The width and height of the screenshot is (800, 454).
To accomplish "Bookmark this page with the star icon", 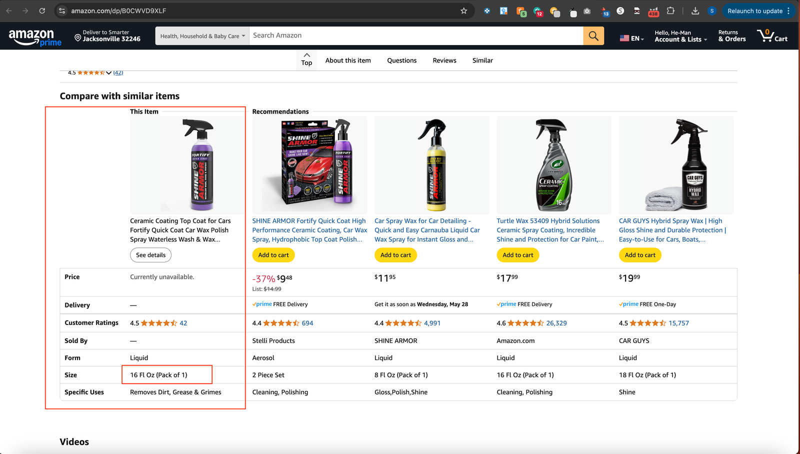I will [464, 10].
